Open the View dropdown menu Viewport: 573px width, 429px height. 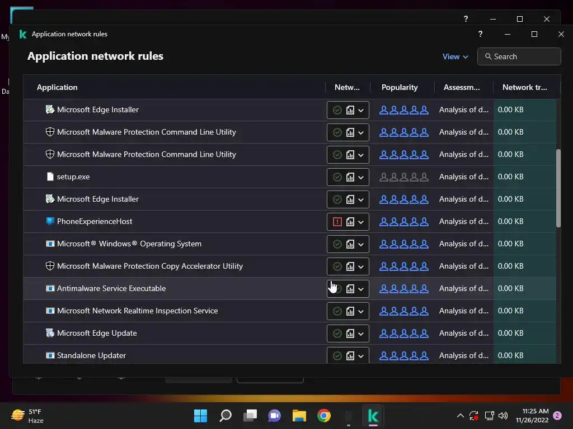point(455,56)
